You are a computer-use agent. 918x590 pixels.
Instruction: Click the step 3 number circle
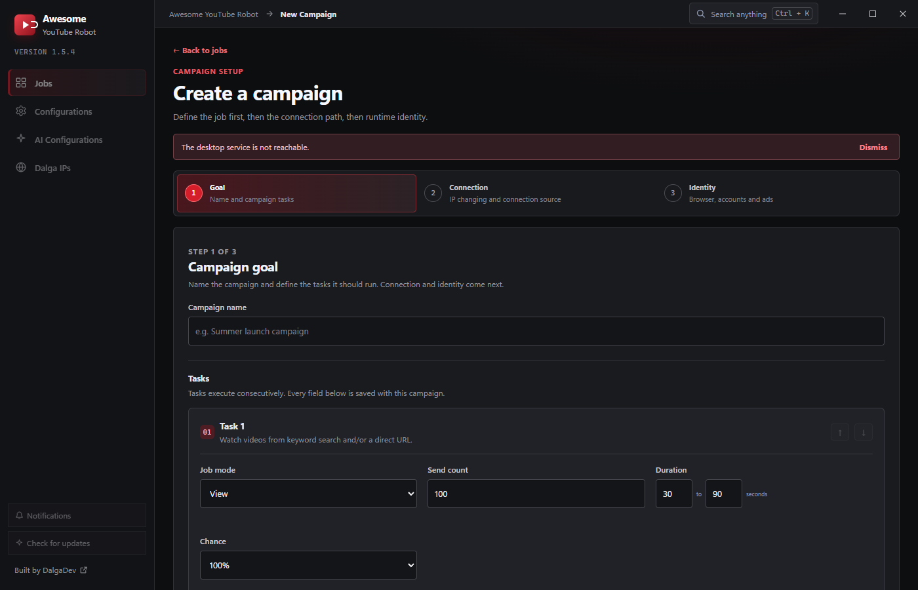click(x=673, y=193)
